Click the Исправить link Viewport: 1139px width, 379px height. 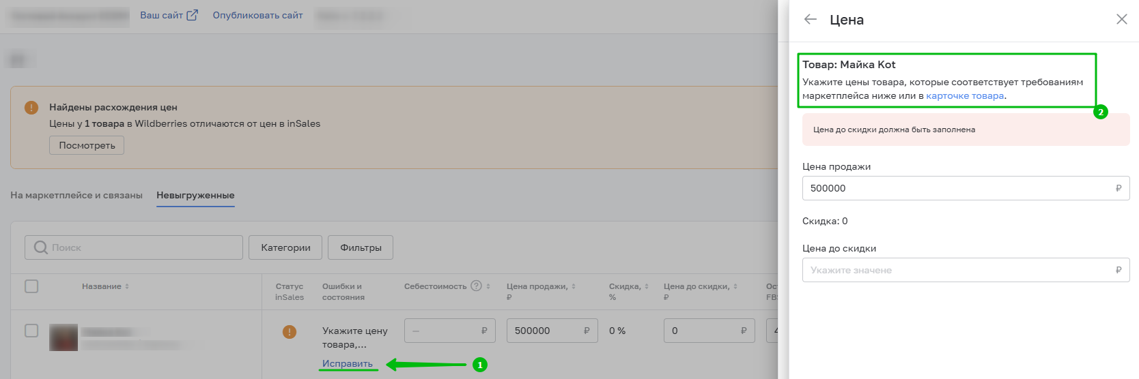coord(348,364)
